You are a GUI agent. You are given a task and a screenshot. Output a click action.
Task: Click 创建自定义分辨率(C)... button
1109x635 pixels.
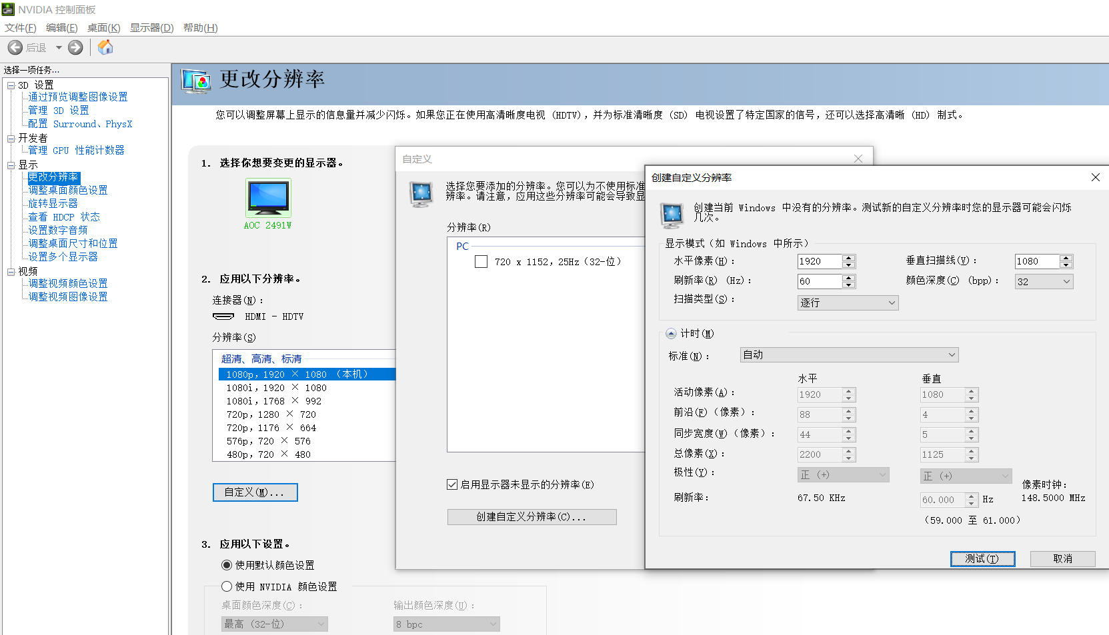531,517
